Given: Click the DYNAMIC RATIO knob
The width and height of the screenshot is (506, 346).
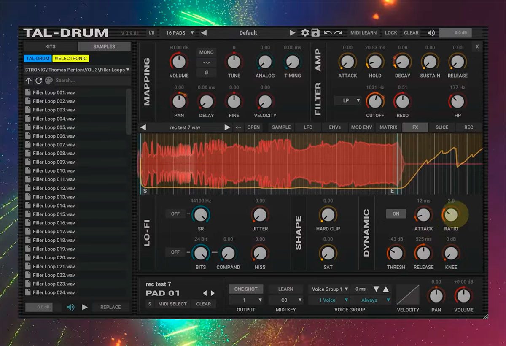Looking at the screenshot, I should [451, 215].
